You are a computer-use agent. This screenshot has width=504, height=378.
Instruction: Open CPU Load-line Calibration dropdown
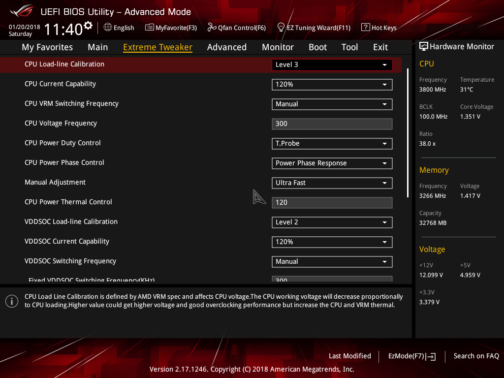[332, 64]
